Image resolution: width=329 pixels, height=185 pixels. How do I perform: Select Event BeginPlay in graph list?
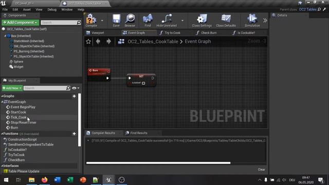click(23, 107)
